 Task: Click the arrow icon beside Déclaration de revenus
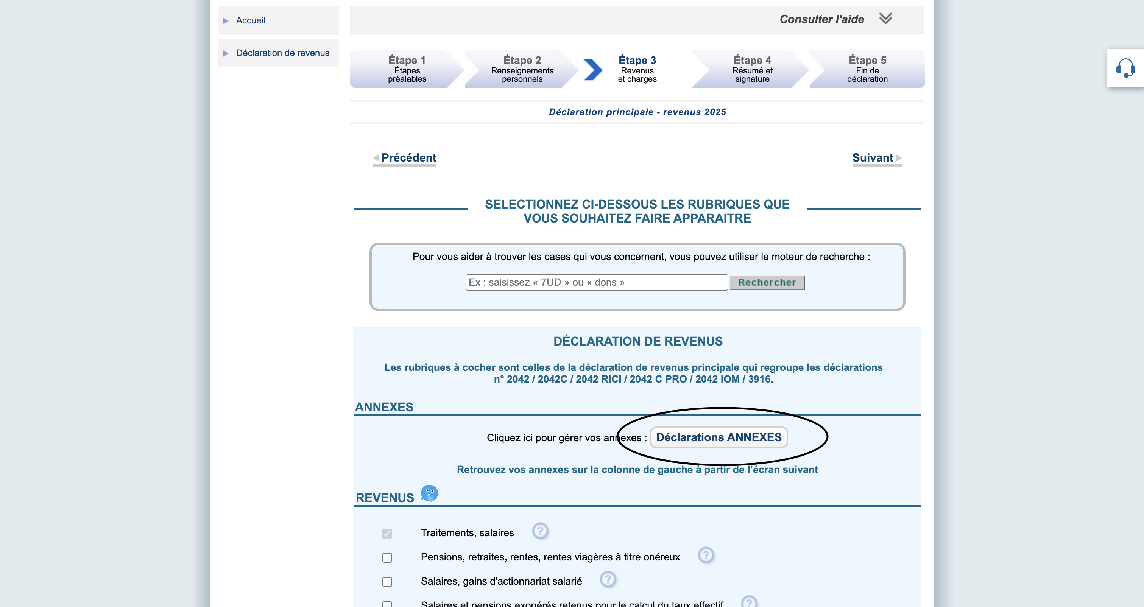coord(225,53)
